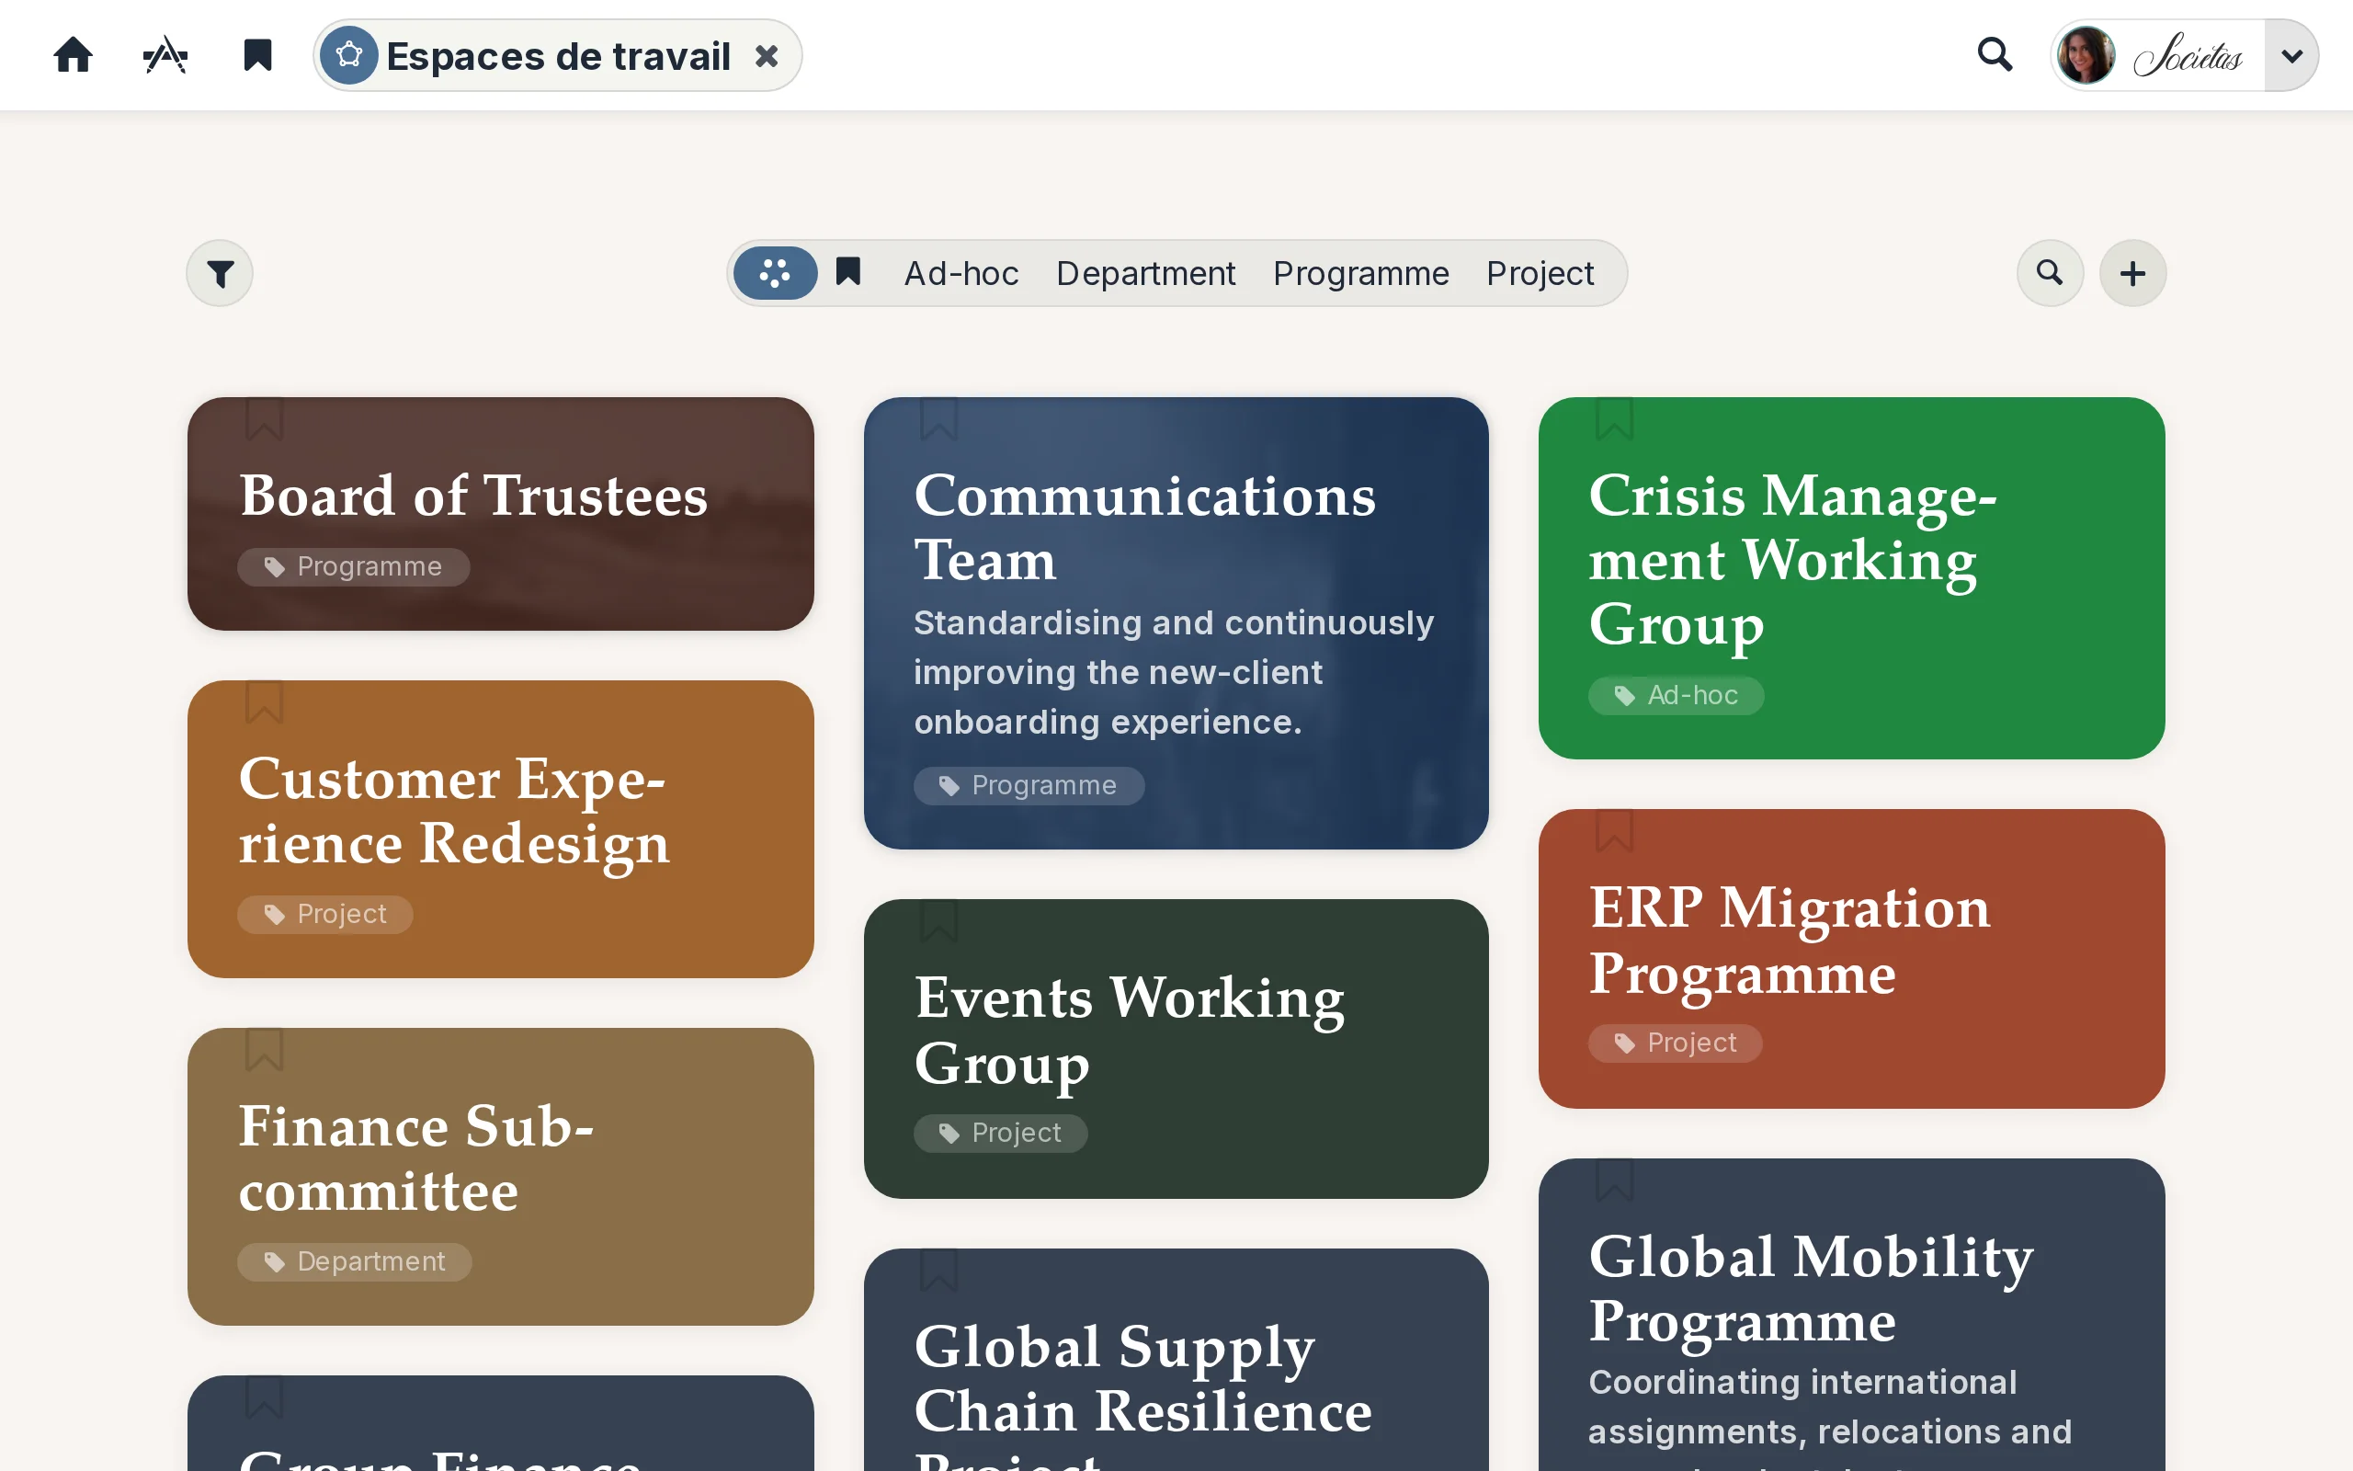Viewport: 2353px width, 1471px height.
Task: Open the activity stream icon beside home
Action: point(165,55)
